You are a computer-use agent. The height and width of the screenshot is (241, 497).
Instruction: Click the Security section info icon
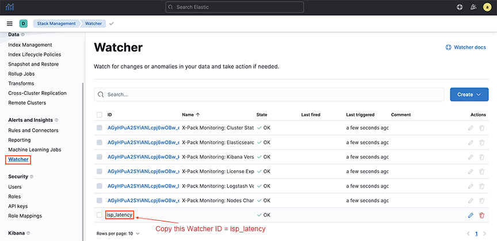32,177
